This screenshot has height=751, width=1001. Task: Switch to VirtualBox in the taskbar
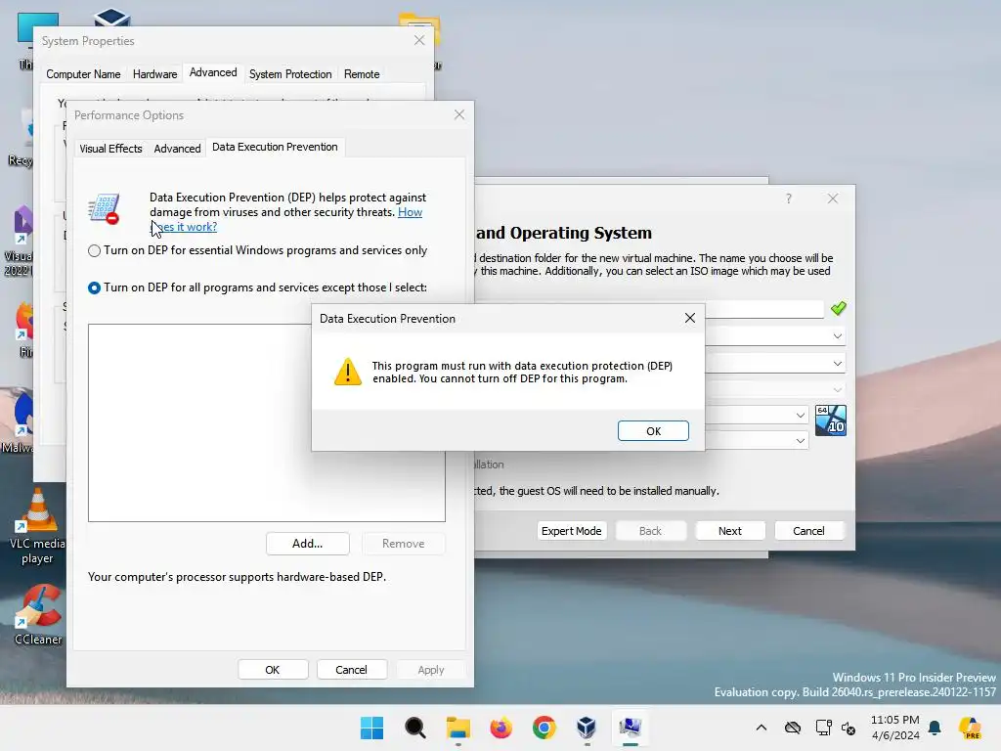click(x=587, y=728)
